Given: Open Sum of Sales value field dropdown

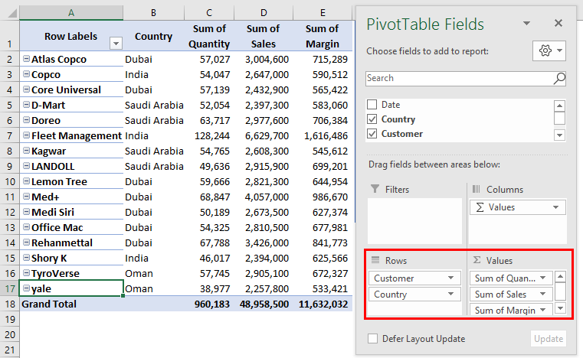Looking at the screenshot, I should pyautogui.click(x=544, y=295).
